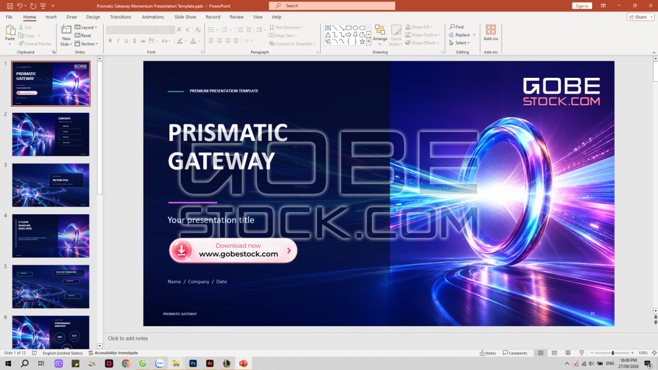Switch to Slide Sorter view icon
Viewport: 658px width, 370px height.
pyautogui.click(x=554, y=353)
